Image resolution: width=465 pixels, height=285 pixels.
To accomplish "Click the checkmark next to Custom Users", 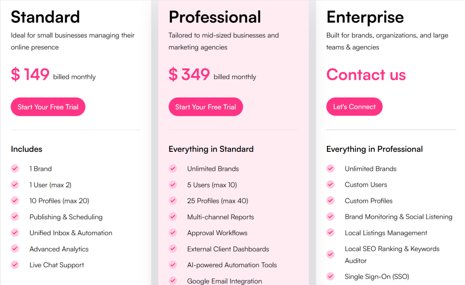I will [x=330, y=184].
